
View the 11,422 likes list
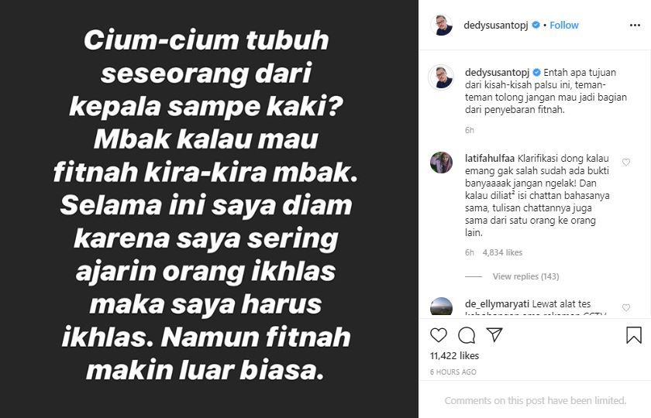(x=455, y=356)
